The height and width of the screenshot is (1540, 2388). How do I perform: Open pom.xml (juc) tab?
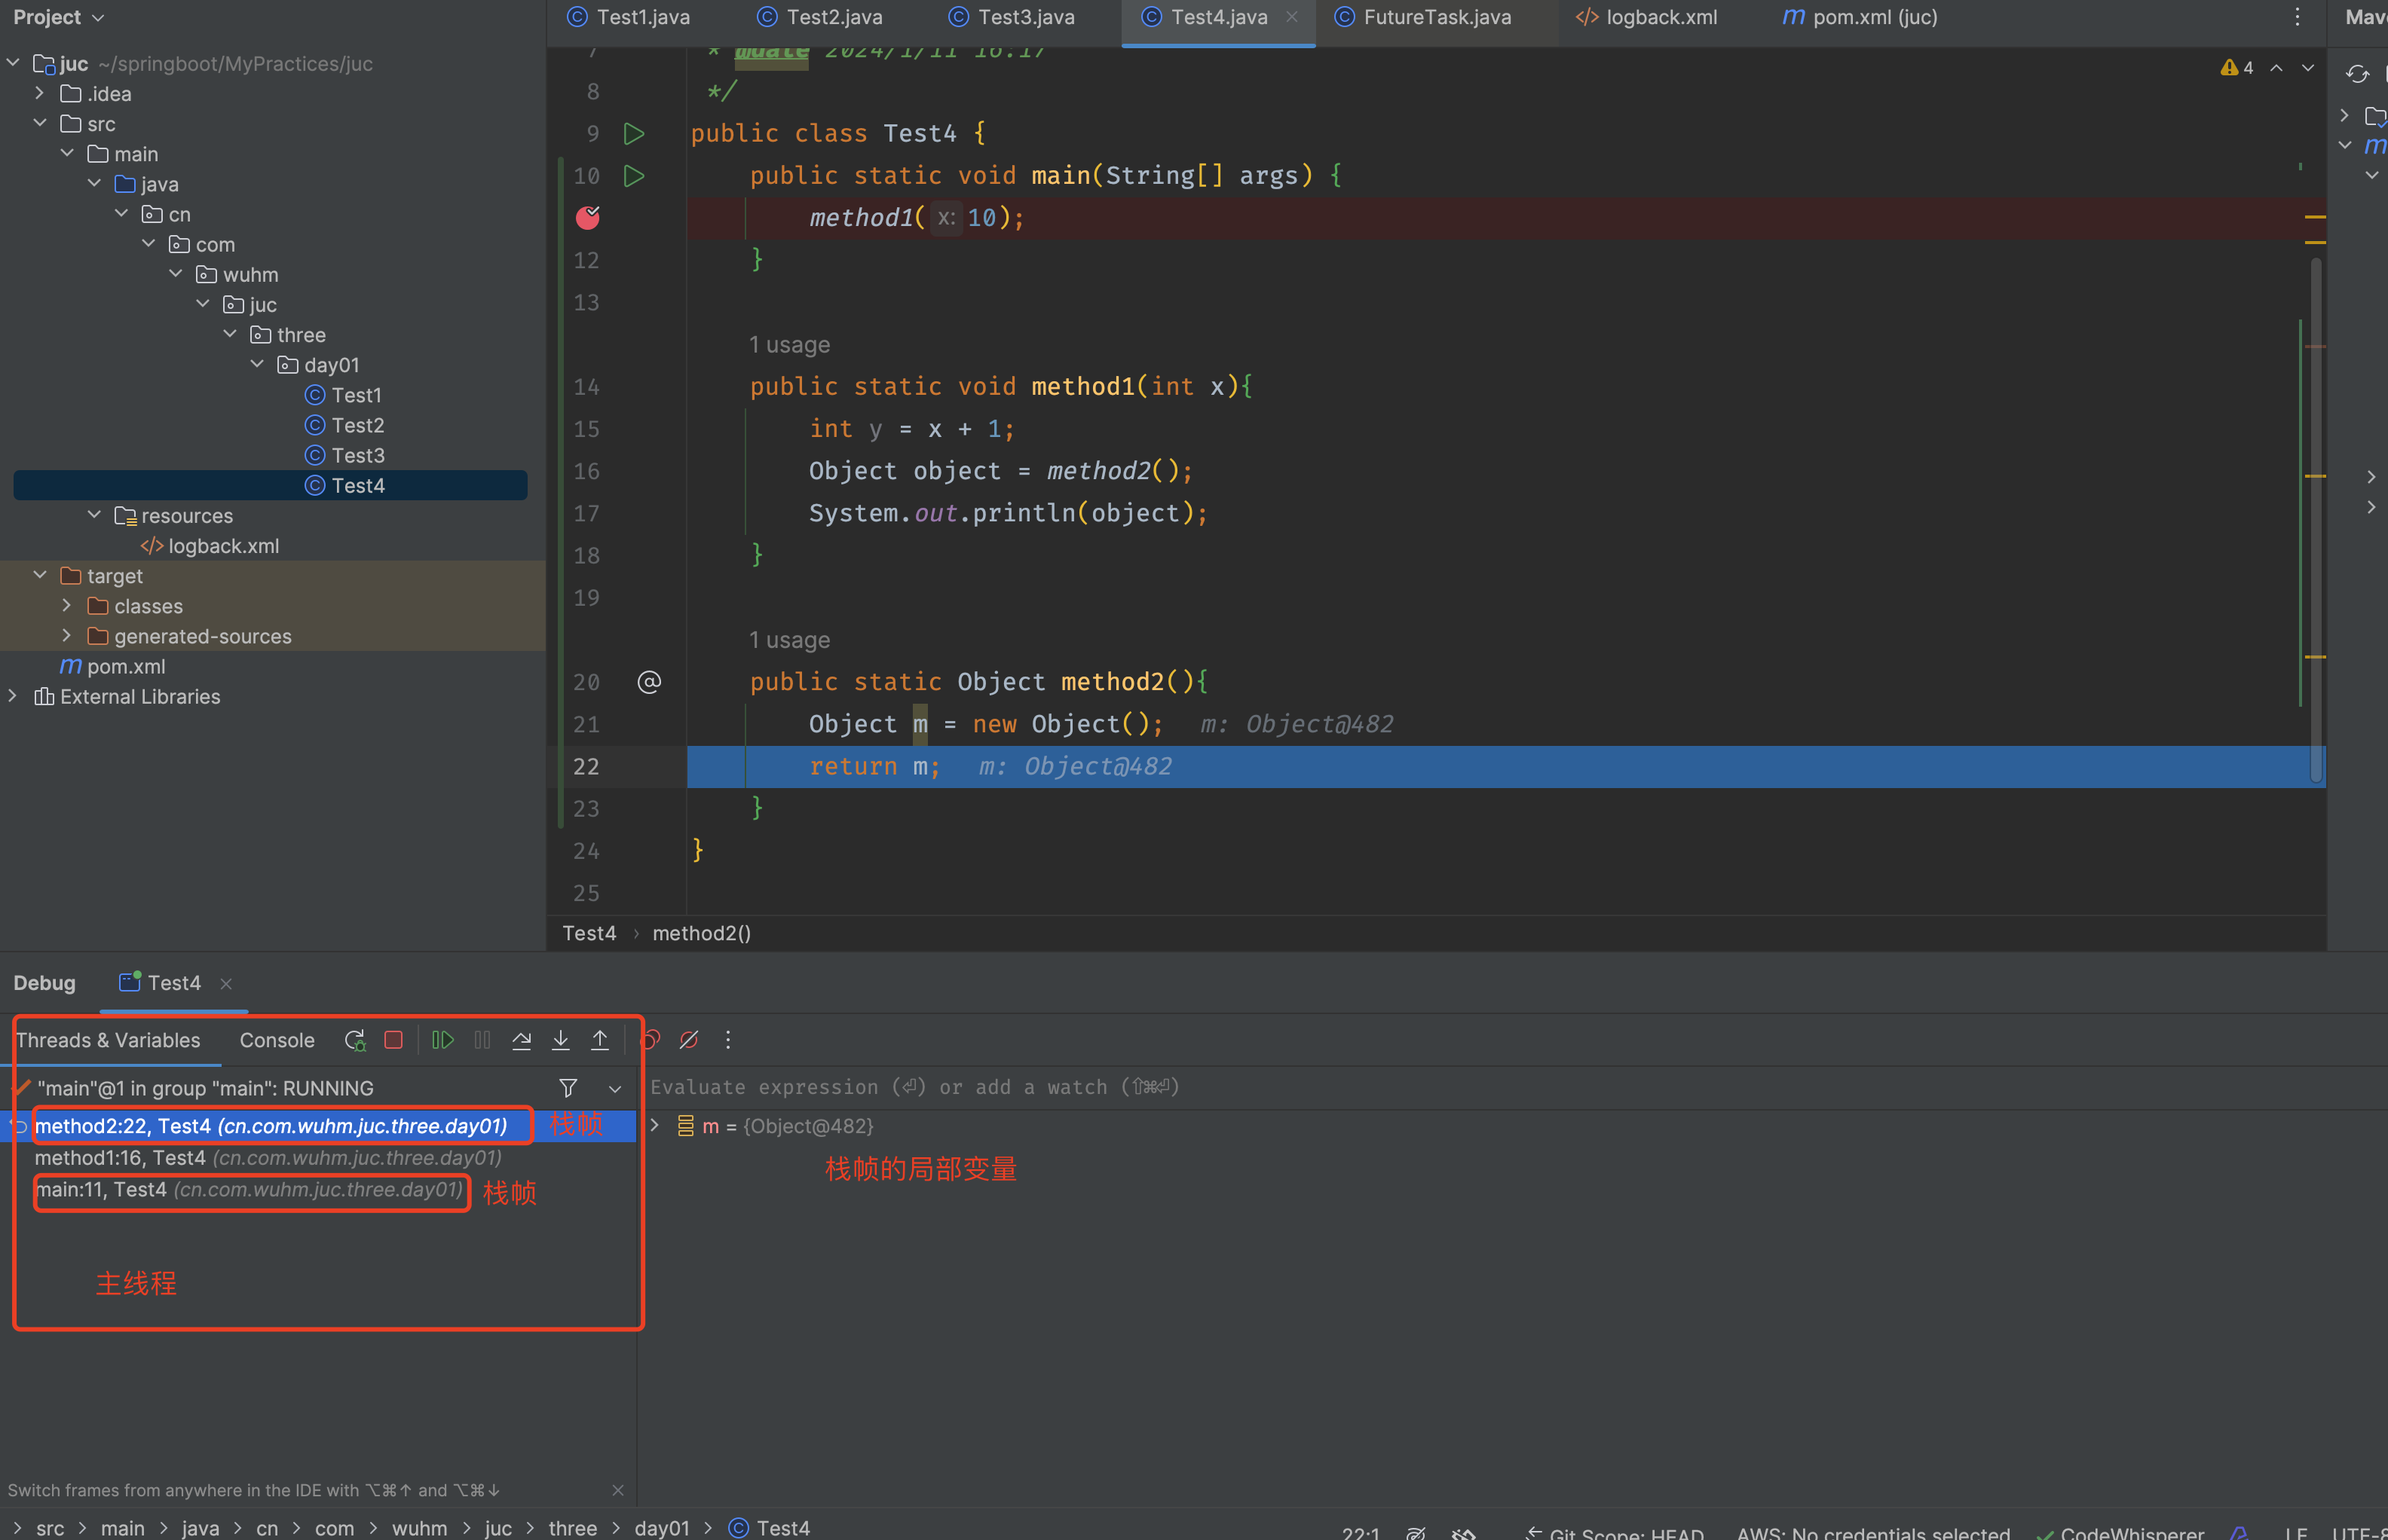pos(1860,17)
